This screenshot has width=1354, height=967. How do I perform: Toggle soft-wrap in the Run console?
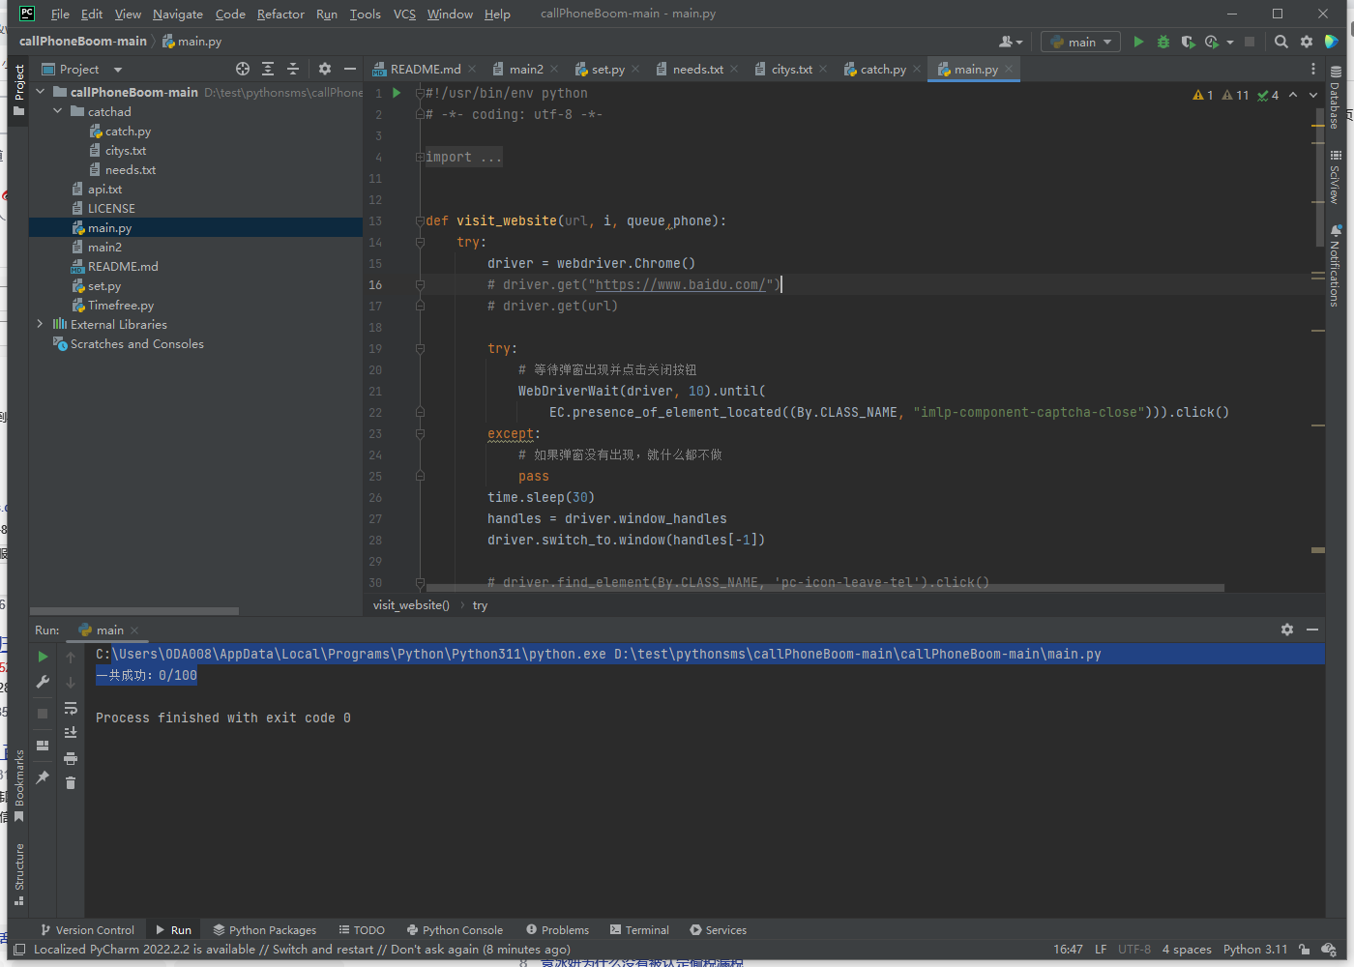click(71, 708)
